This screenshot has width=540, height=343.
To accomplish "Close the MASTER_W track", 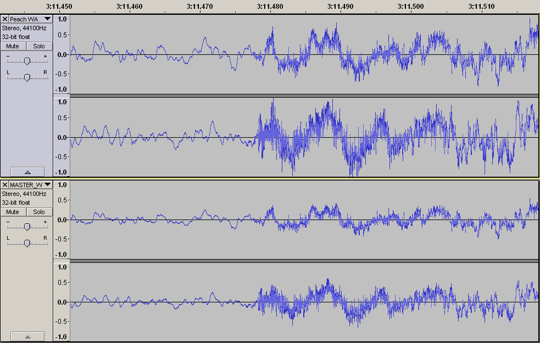I will [5, 185].
